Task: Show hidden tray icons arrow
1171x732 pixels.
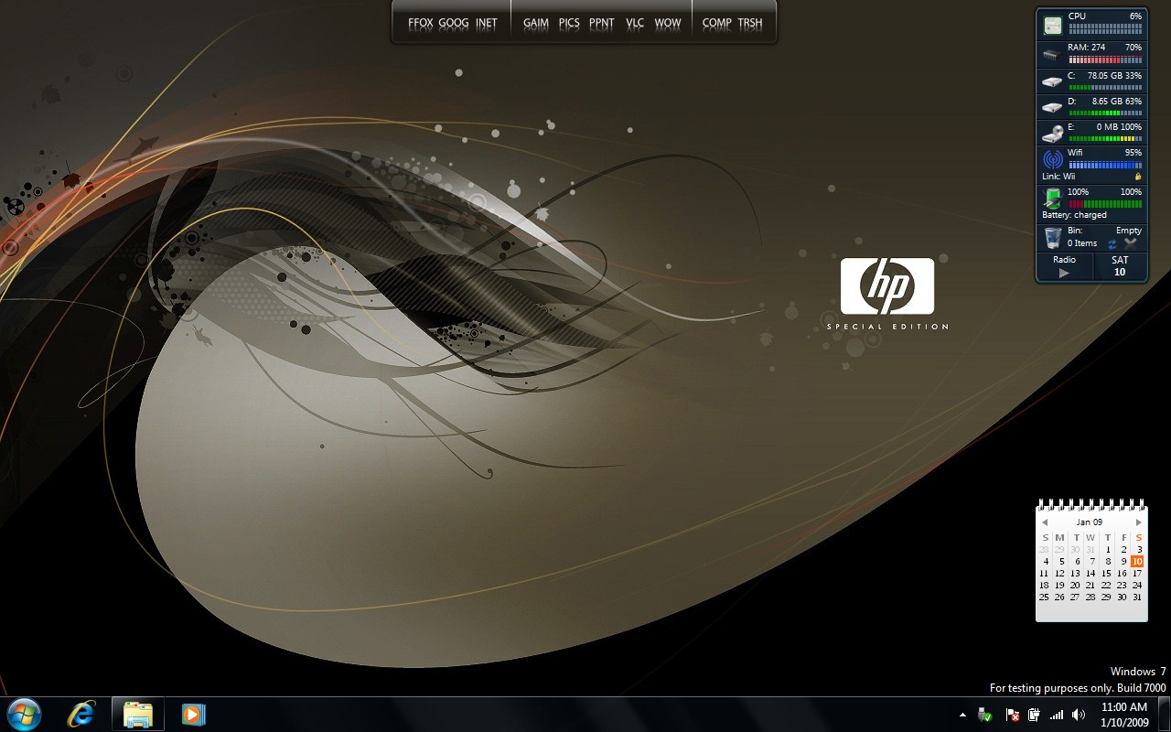Action: click(962, 715)
